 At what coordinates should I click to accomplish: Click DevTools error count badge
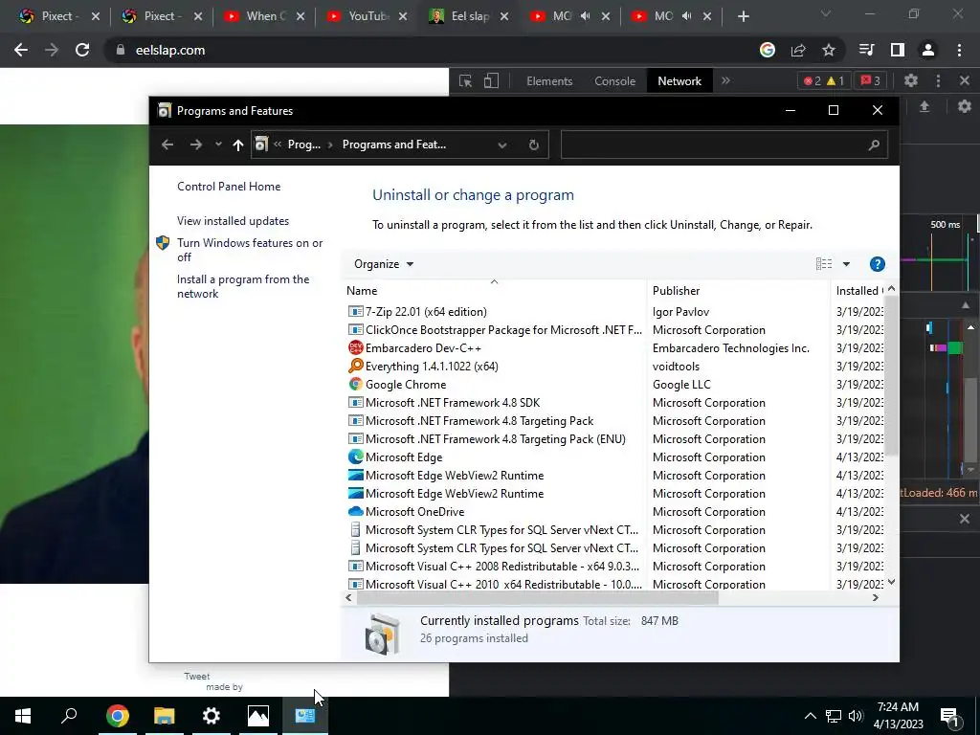click(x=812, y=80)
